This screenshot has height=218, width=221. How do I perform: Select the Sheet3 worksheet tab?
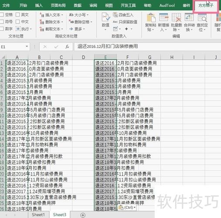pos(60,215)
